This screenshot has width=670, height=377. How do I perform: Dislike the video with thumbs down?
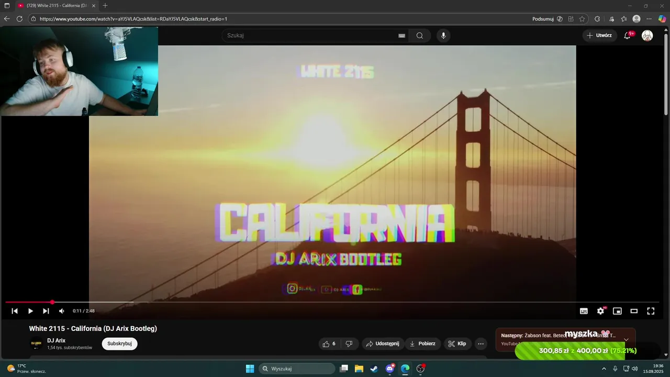[349, 343]
